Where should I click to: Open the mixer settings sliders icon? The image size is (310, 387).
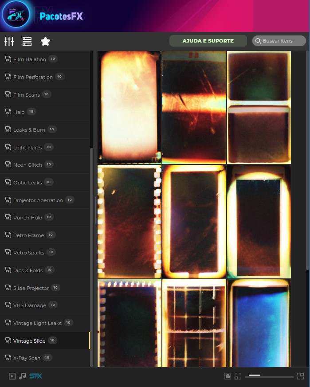click(x=9, y=41)
